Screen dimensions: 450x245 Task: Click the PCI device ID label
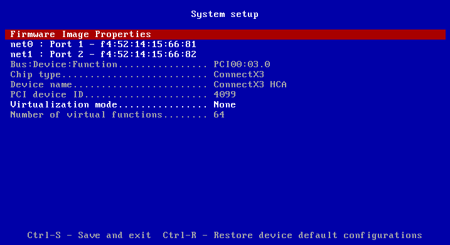[47, 94]
